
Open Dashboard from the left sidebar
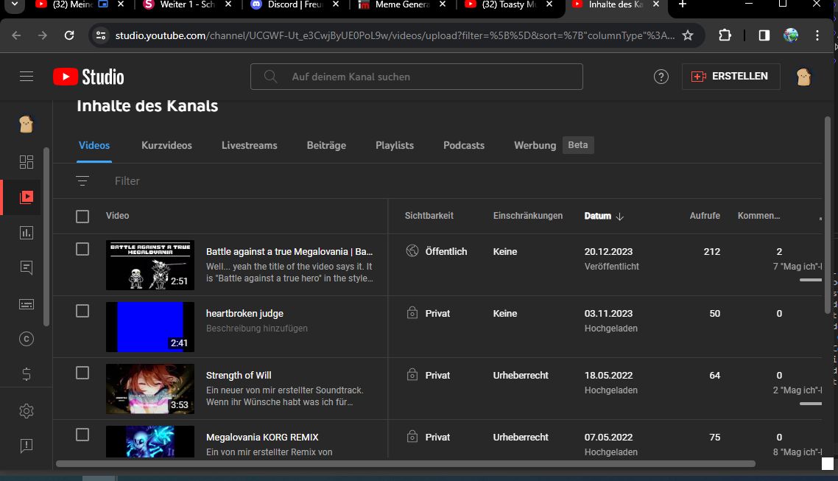point(27,162)
